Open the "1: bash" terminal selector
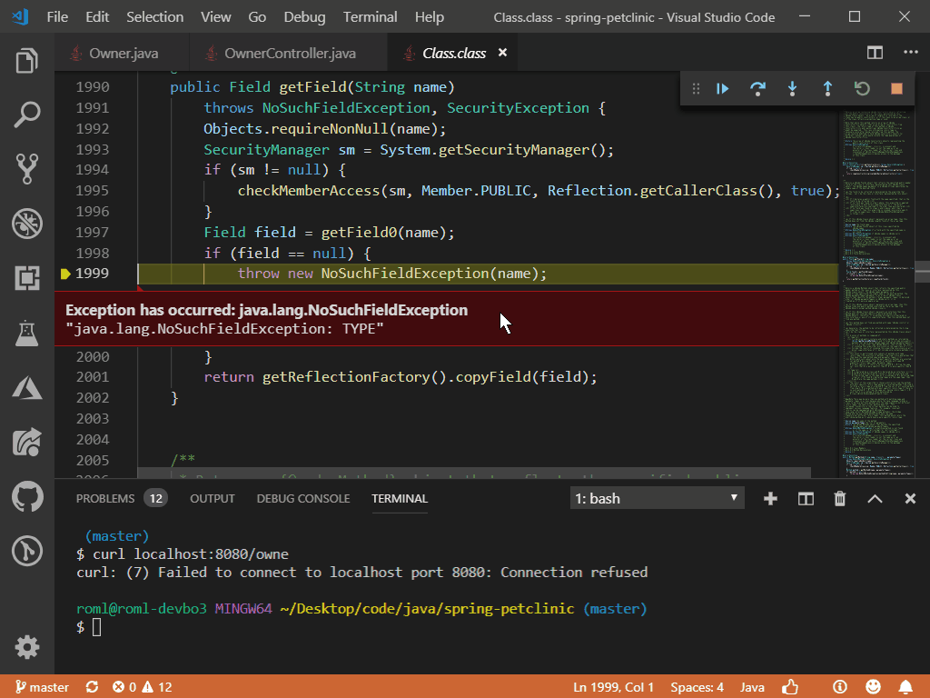This screenshot has width=930, height=698. [656, 497]
